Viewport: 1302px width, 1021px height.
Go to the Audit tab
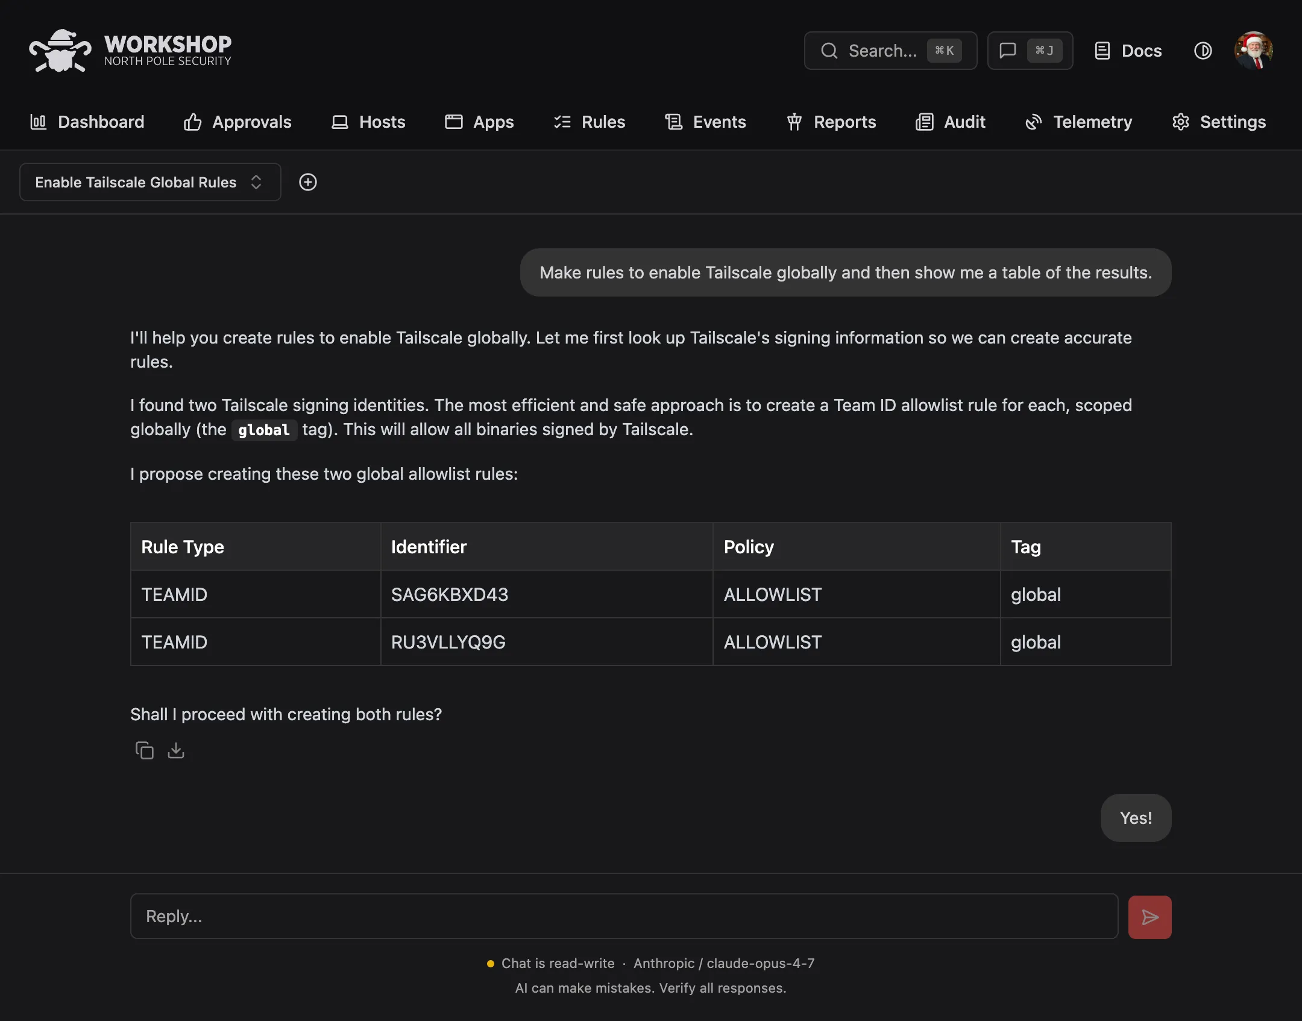(951, 122)
